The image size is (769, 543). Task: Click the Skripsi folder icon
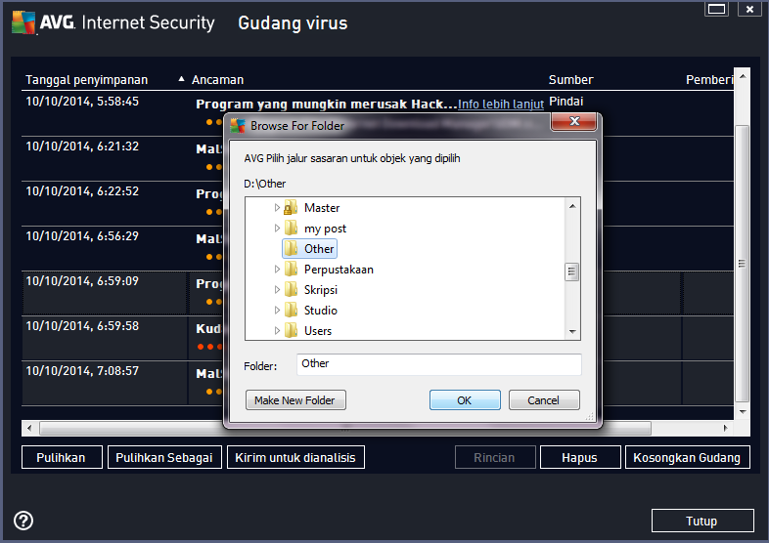(291, 289)
